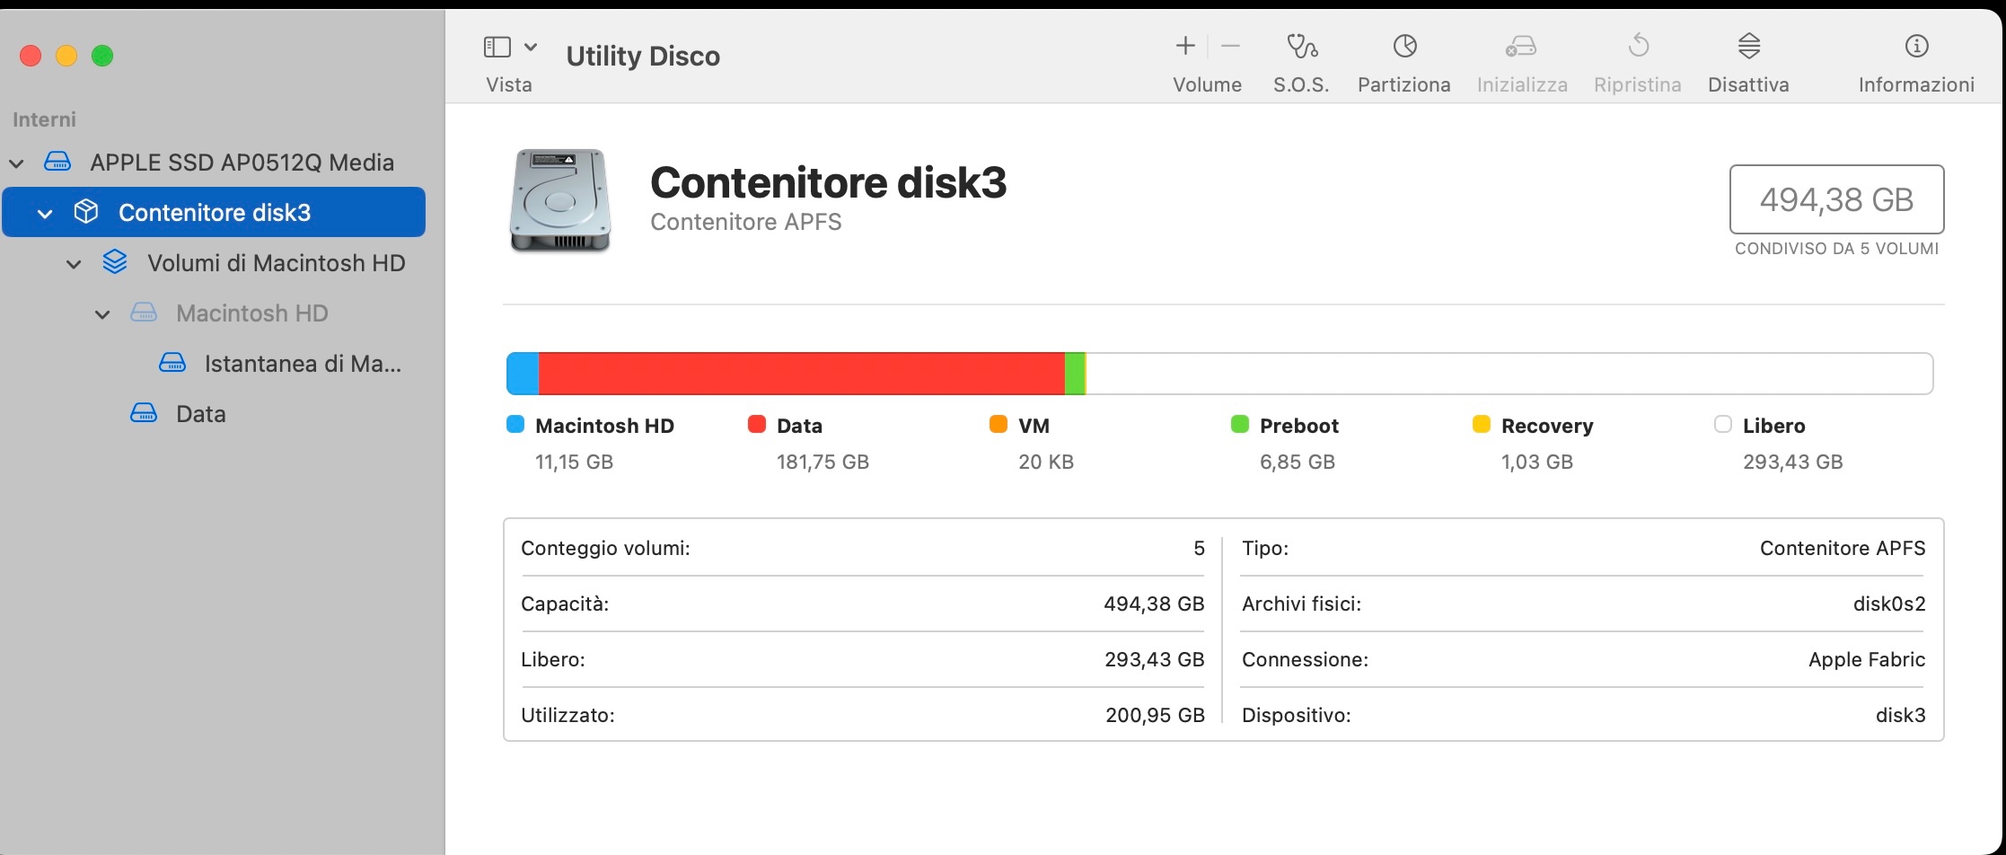Click the red Data segment in usage bar
Image resolution: width=2006 pixels, height=855 pixels.
pos(801,374)
